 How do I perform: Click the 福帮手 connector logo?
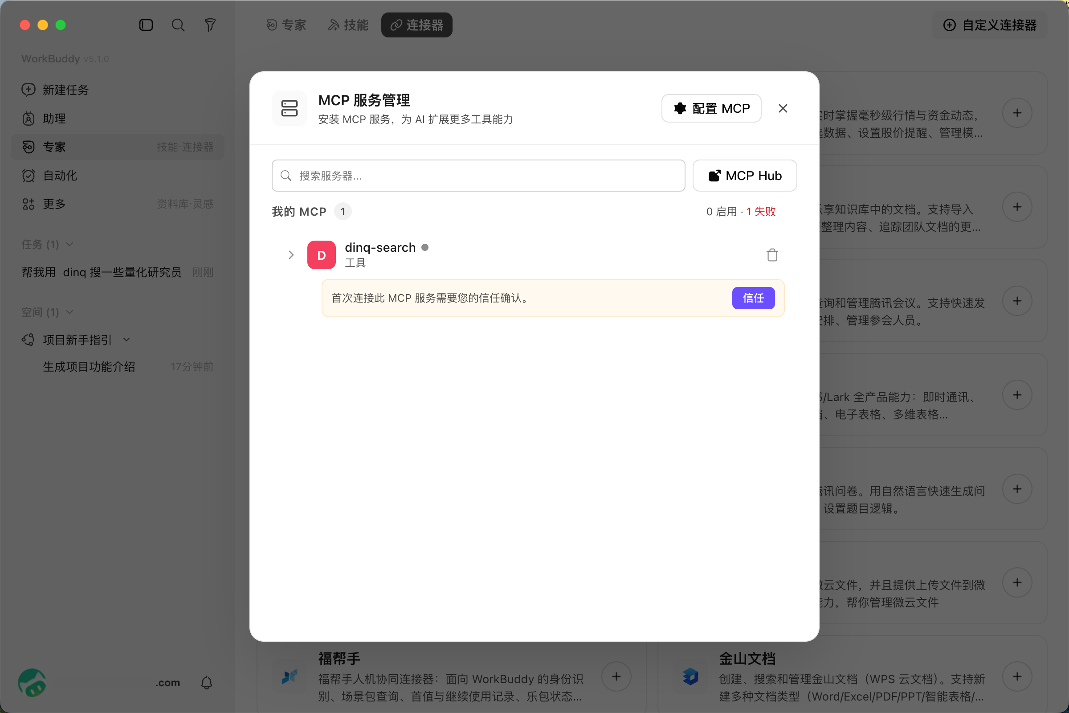(x=290, y=676)
